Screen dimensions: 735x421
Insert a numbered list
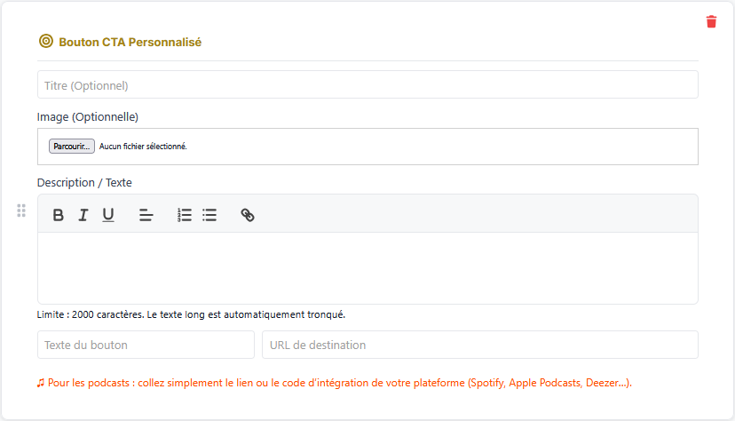pyautogui.click(x=185, y=215)
